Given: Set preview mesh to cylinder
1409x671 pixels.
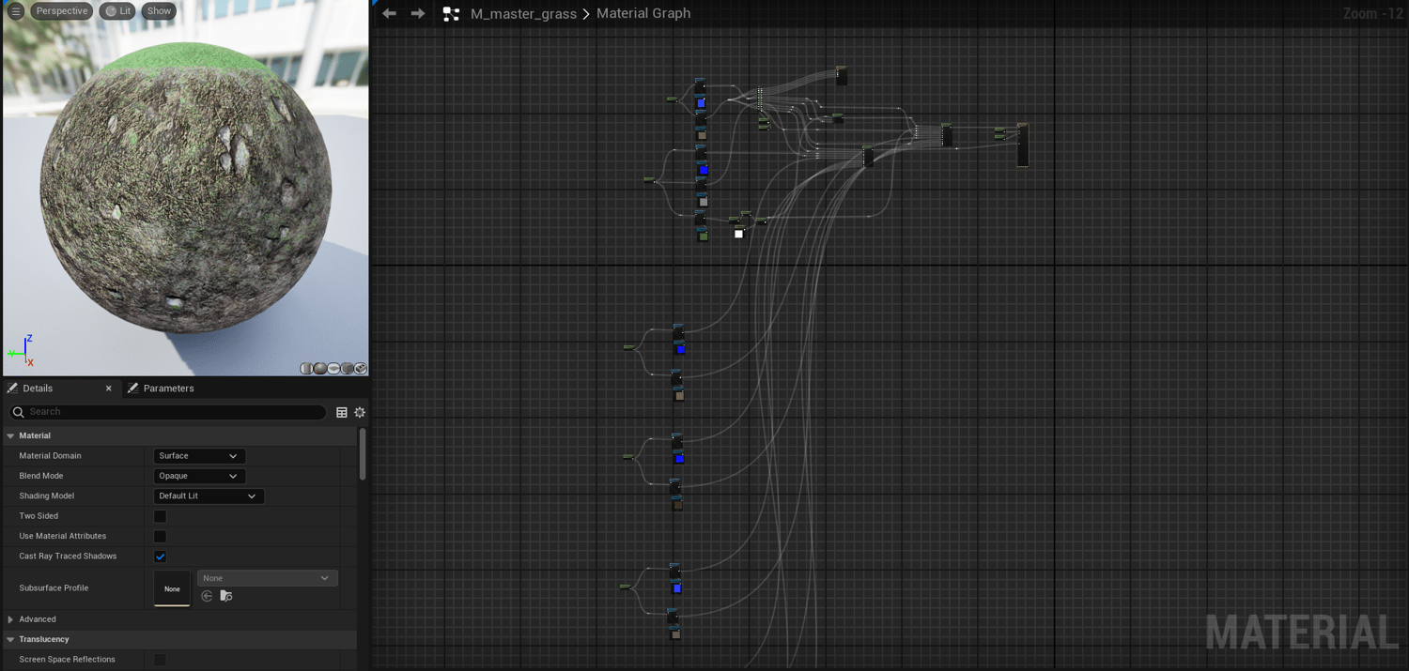Looking at the screenshot, I should tap(306, 369).
